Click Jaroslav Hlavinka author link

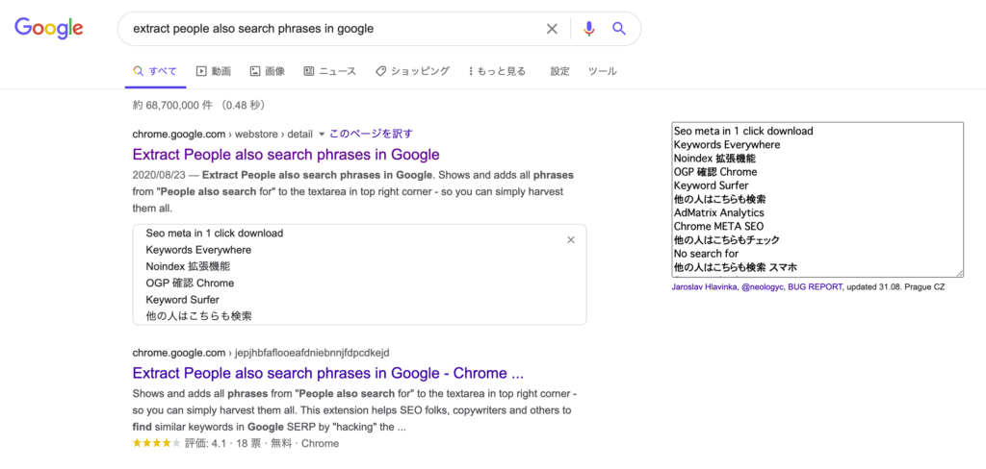click(x=705, y=287)
